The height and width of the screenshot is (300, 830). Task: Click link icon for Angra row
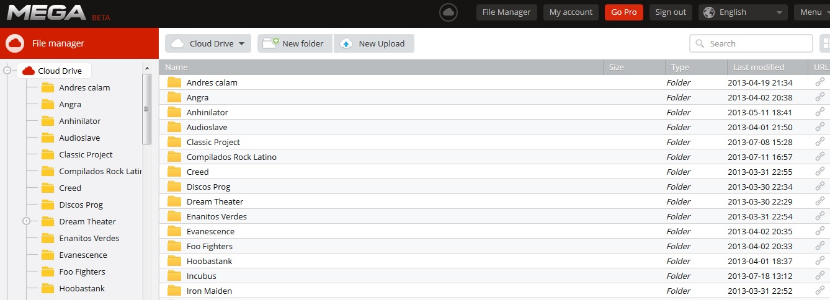tap(820, 97)
